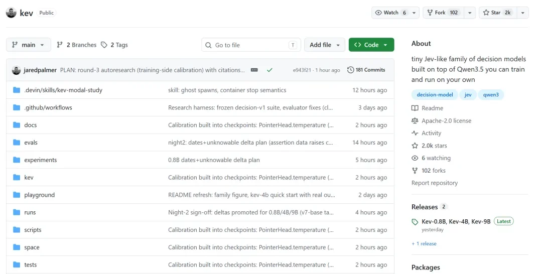Click the Report repository link
Screen dimensions: 542x274
pyautogui.click(x=435, y=183)
